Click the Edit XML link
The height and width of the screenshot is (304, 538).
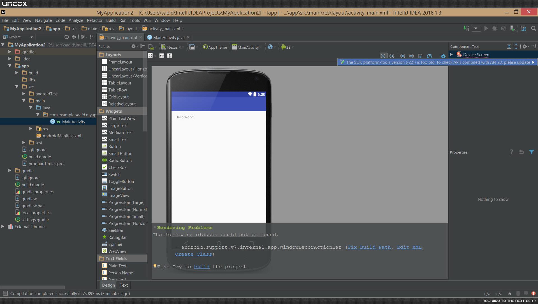409,247
